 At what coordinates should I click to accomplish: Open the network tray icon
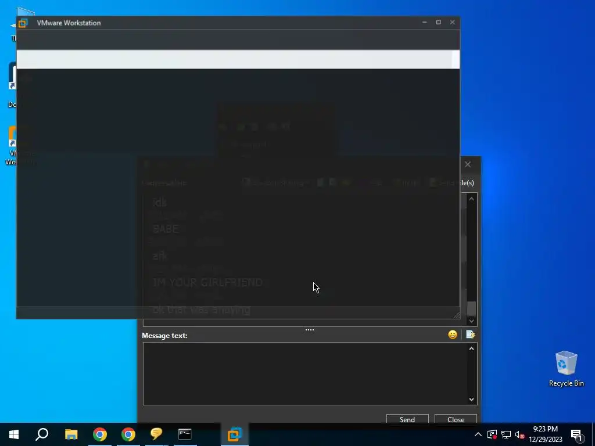(x=506, y=434)
